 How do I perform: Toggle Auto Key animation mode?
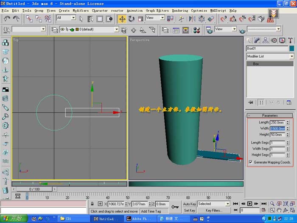coord(189,204)
